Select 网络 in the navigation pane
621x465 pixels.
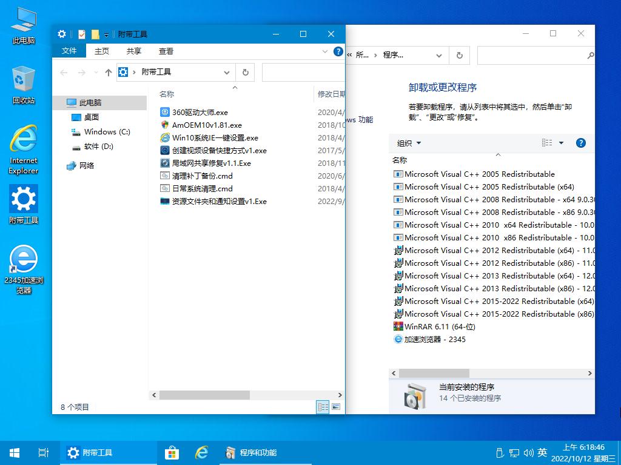point(81,165)
